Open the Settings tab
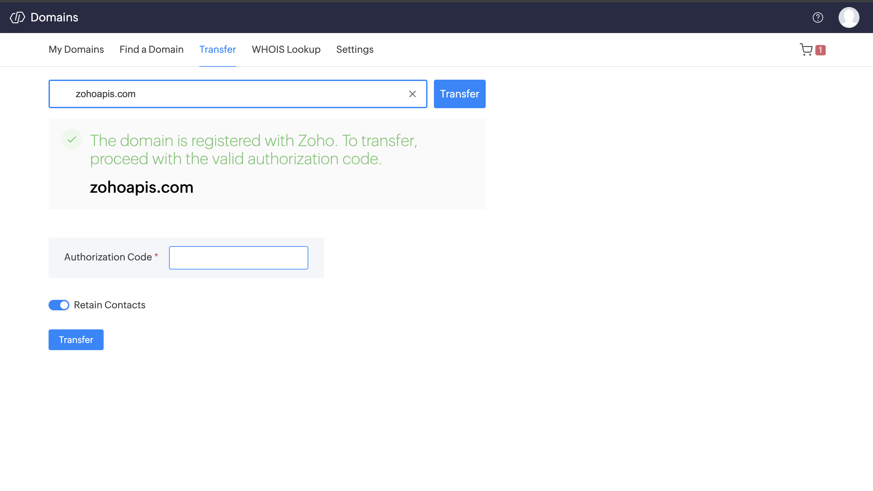This screenshot has height=491, width=873. point(355,50)
